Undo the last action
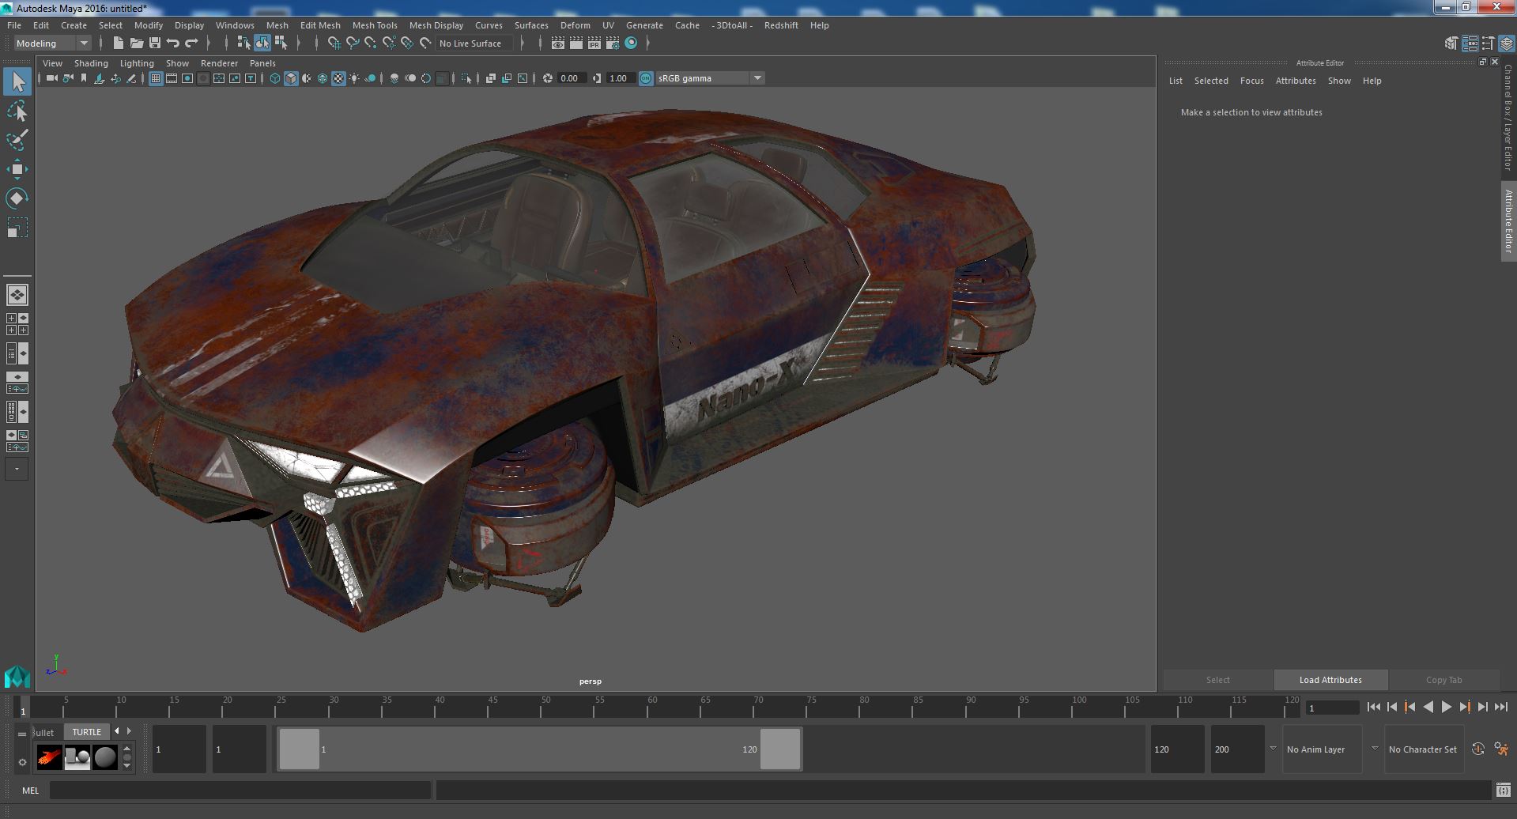The width and height of the screenshot is (1517, 819). (173, 43)
